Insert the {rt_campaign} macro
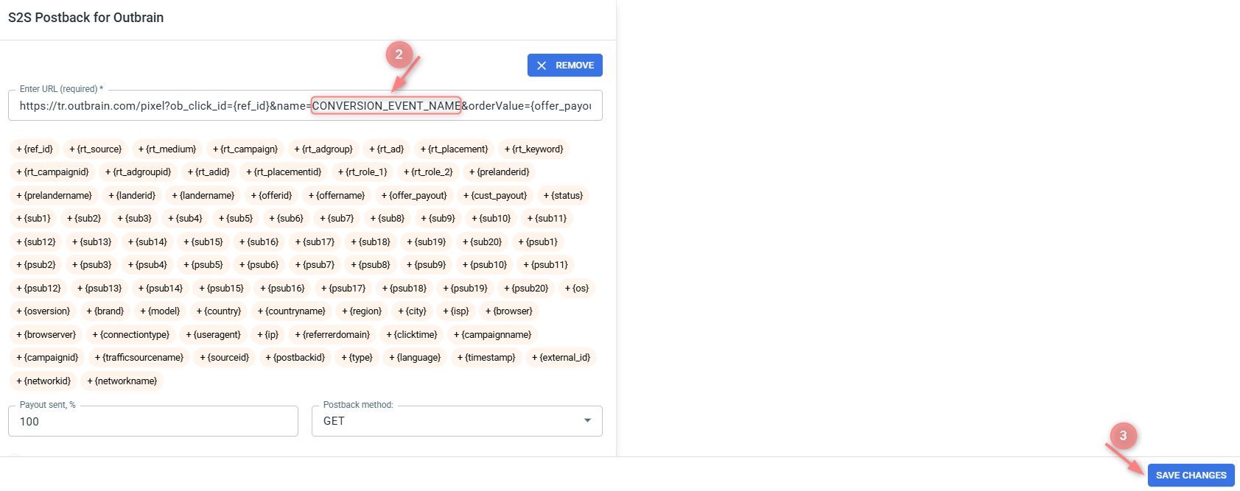This screenshot has width=1240, height=491. 245,149
